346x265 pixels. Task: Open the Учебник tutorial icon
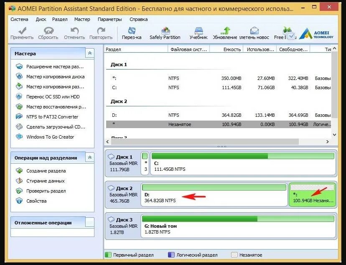pyautogui.click(x=198, y=31)
